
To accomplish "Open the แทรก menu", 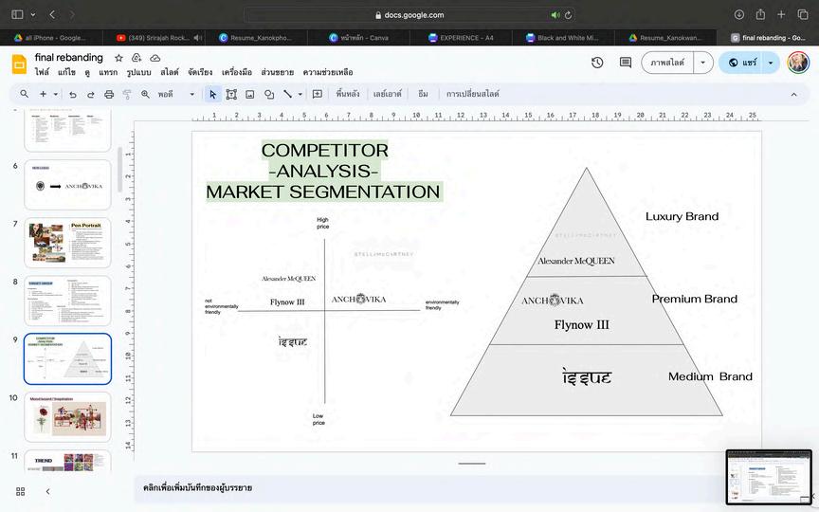I will point(108,72).
